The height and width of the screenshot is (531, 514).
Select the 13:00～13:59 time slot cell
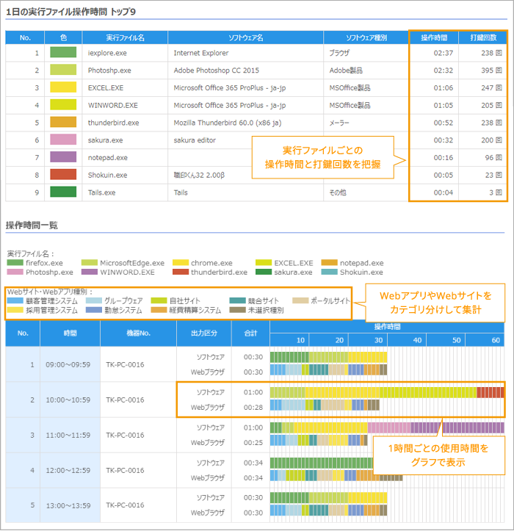pos(68,505)
